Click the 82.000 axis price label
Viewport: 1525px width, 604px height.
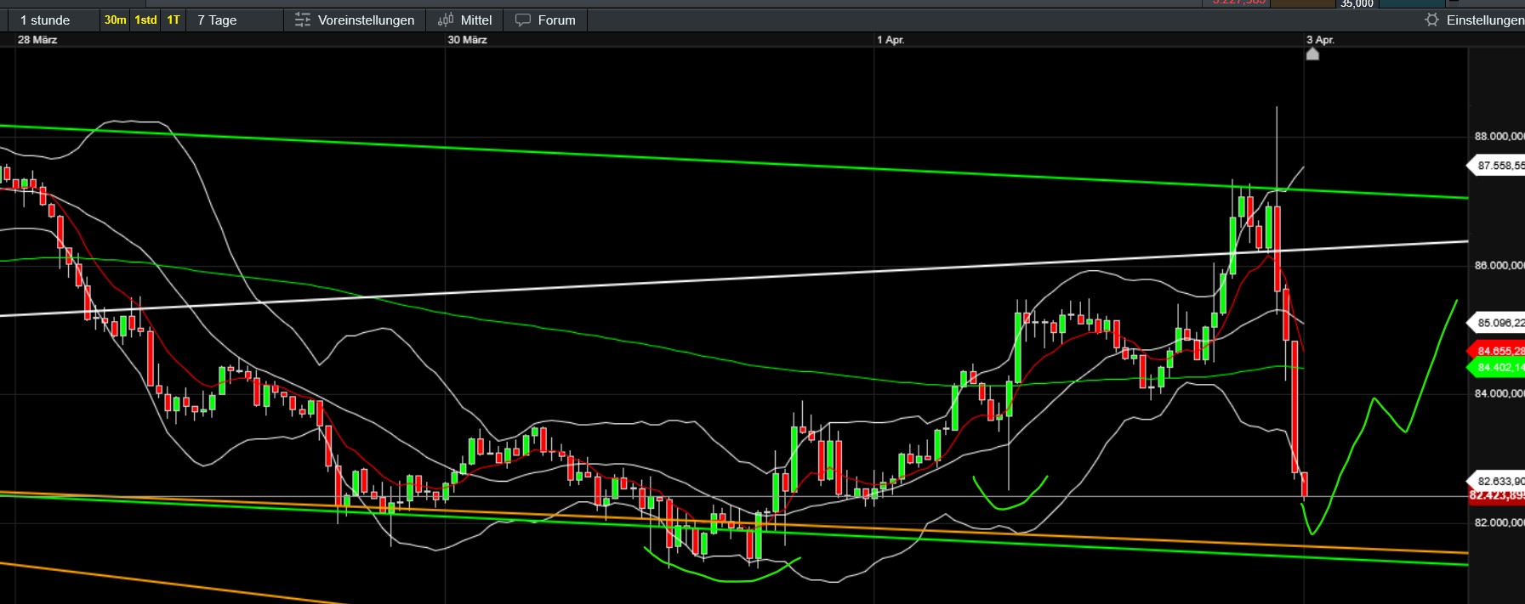tap(1499, 522)
